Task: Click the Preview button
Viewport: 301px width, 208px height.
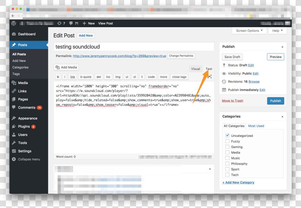Action: coord(276,57)
